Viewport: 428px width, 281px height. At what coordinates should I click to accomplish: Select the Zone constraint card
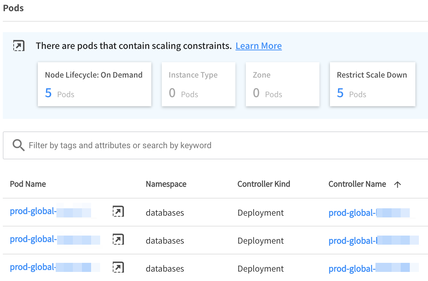(282, 84)
